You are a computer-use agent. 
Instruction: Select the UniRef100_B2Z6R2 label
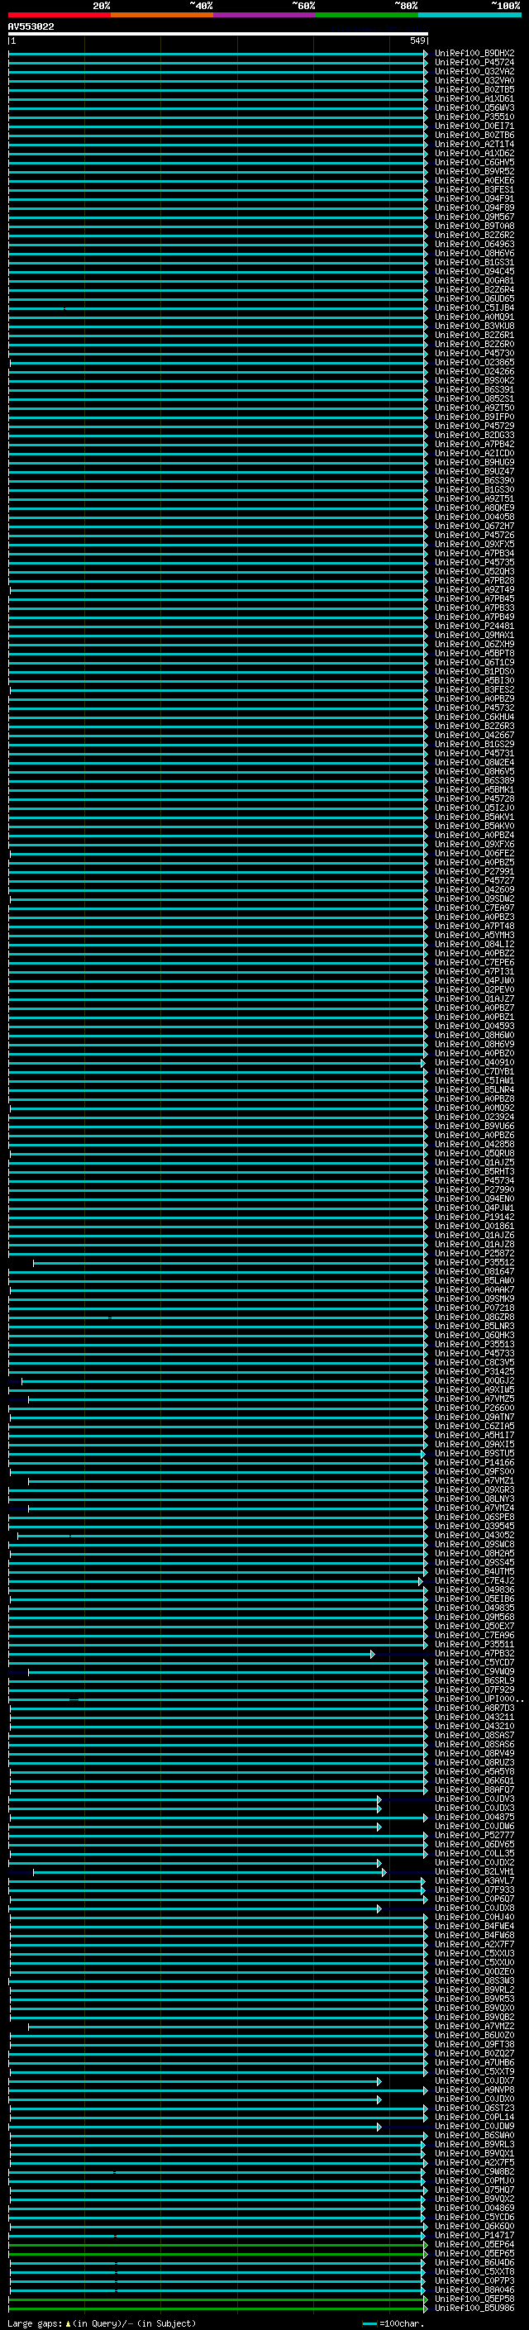click(474, 236)
